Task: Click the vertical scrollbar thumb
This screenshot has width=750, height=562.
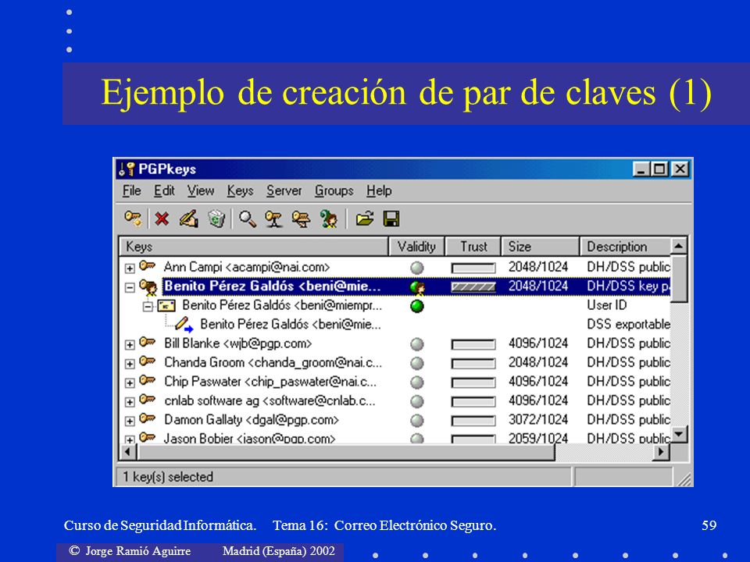Action: coord(679,279)
